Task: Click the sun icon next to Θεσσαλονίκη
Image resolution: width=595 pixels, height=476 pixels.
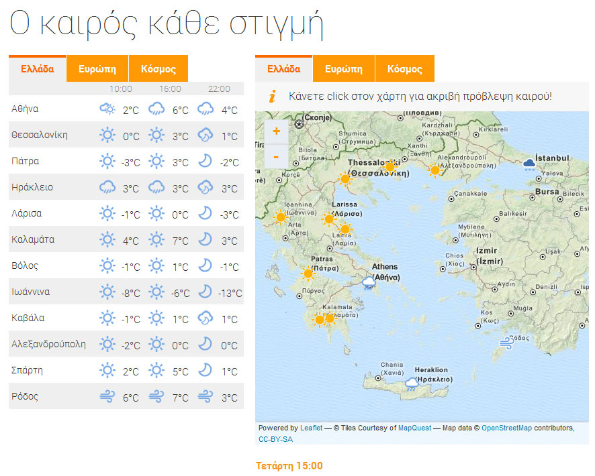Action: pos(107,135)
